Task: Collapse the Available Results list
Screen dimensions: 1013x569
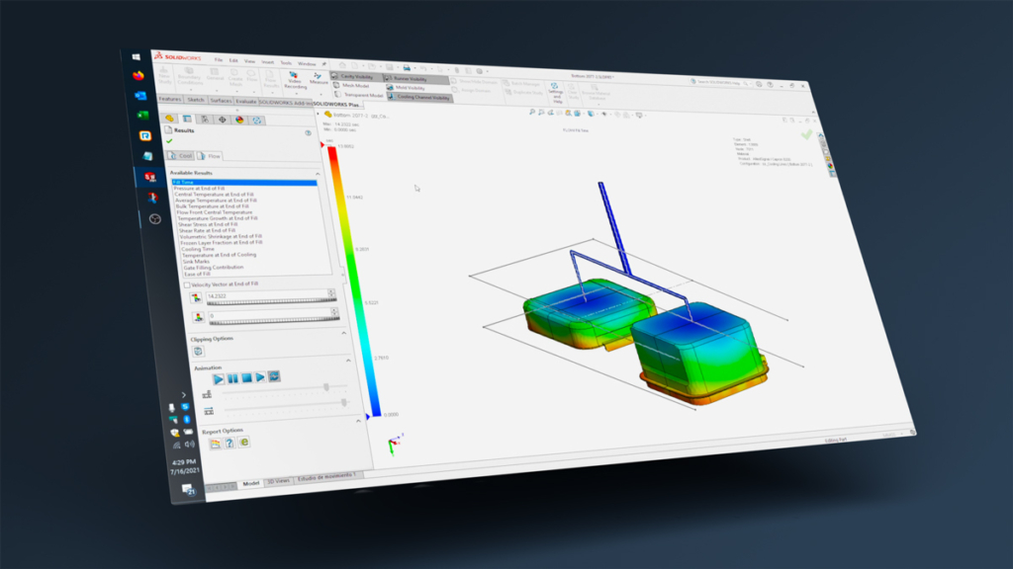Action: 318,174
